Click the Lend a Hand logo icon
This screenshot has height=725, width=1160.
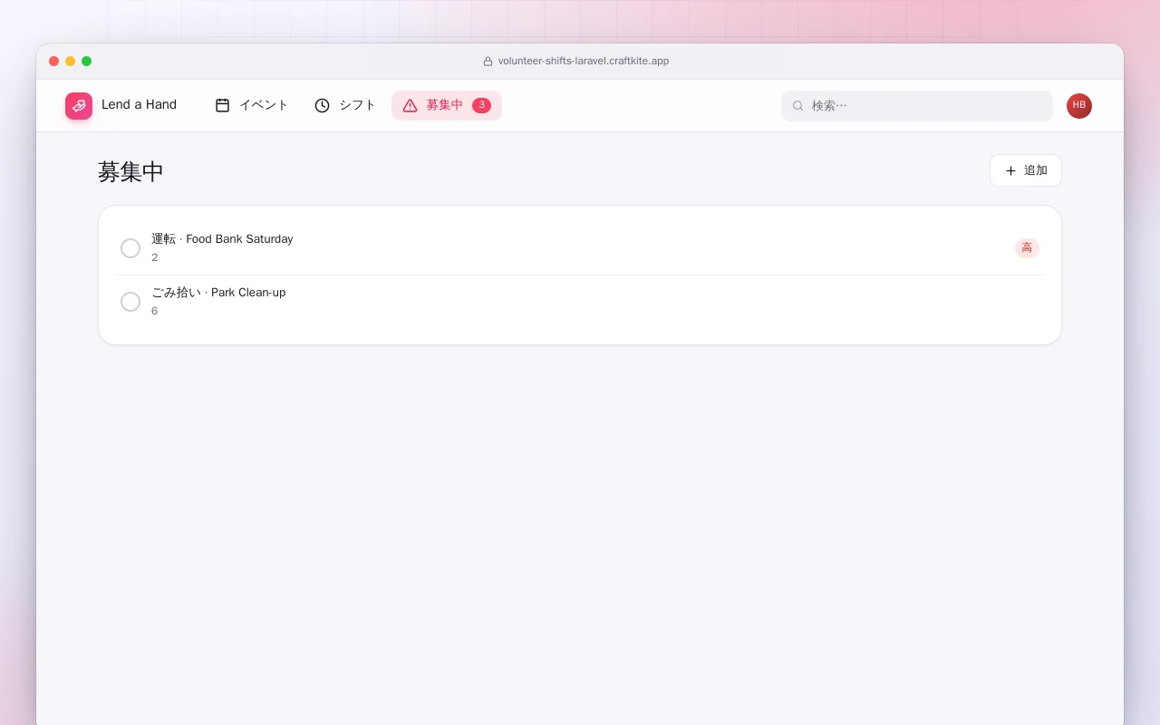click(x=79, y=106)
